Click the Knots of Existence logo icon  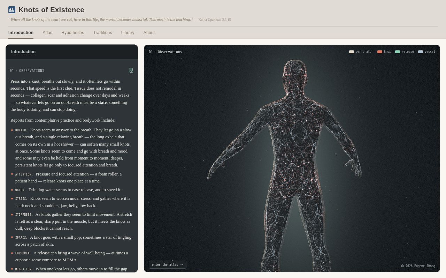(12, 10)
